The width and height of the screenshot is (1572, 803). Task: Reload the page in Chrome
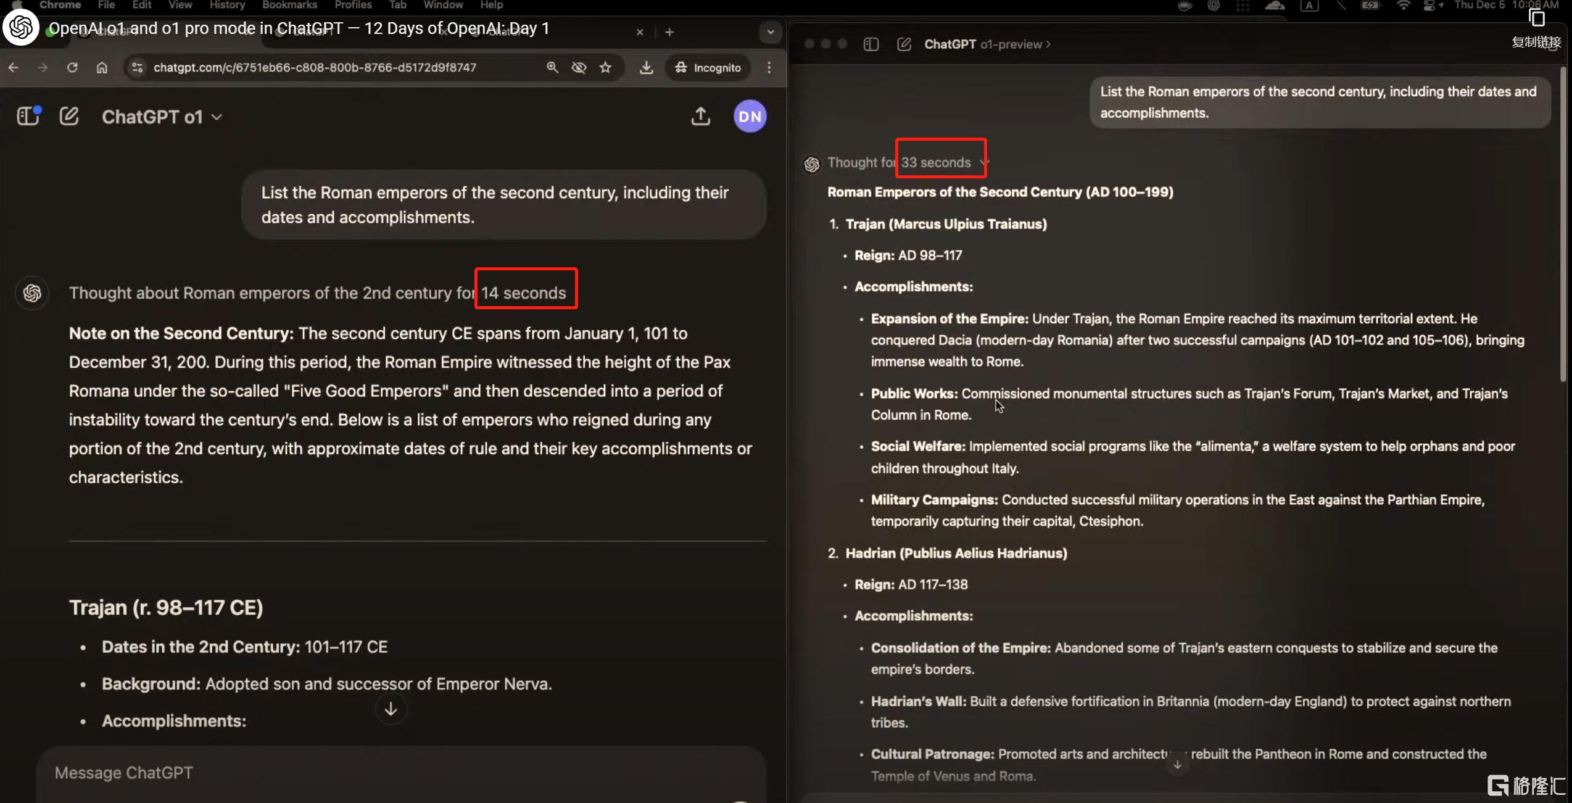72,67
